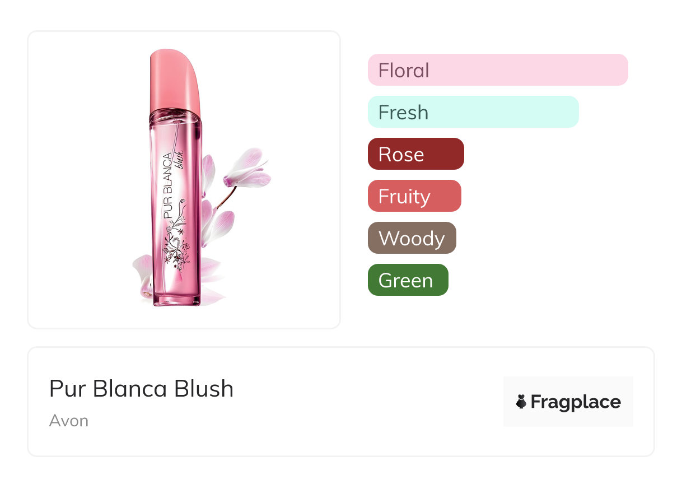The width and height of the screenshot is (682, 484).
Task: Open the Pur Blanca Blush title
Action: pyautogui.click(x=141, y=389)
